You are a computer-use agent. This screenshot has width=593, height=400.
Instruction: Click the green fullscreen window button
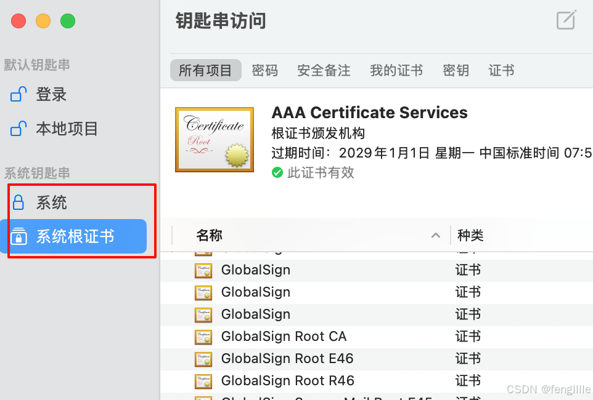(x=68, y=21)
